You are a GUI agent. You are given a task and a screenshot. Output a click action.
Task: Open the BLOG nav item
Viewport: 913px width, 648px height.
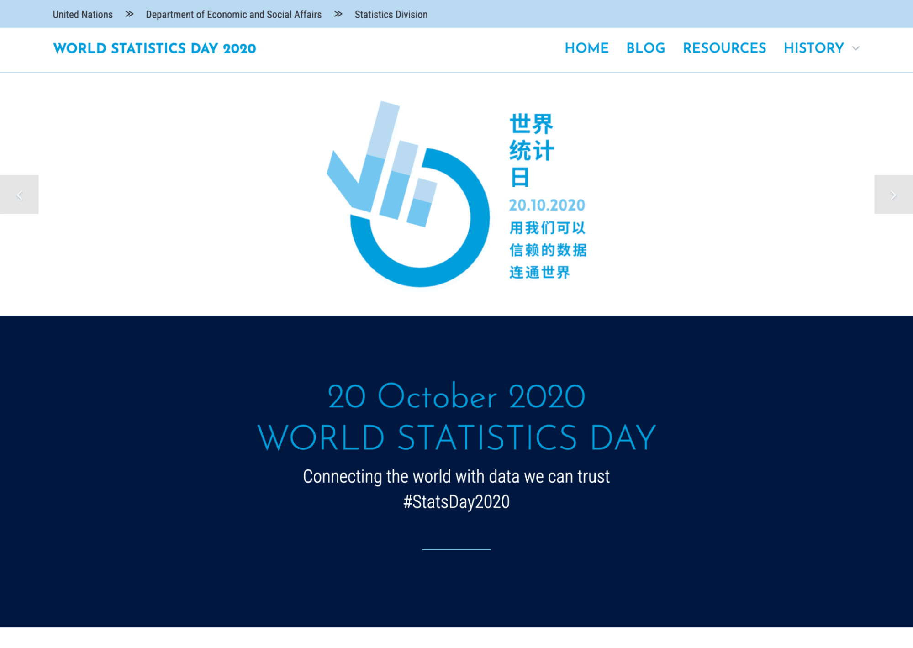(x=645, y=48)
